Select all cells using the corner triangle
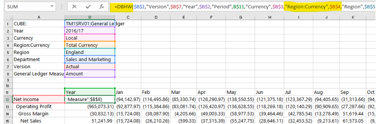 point(9,17)
